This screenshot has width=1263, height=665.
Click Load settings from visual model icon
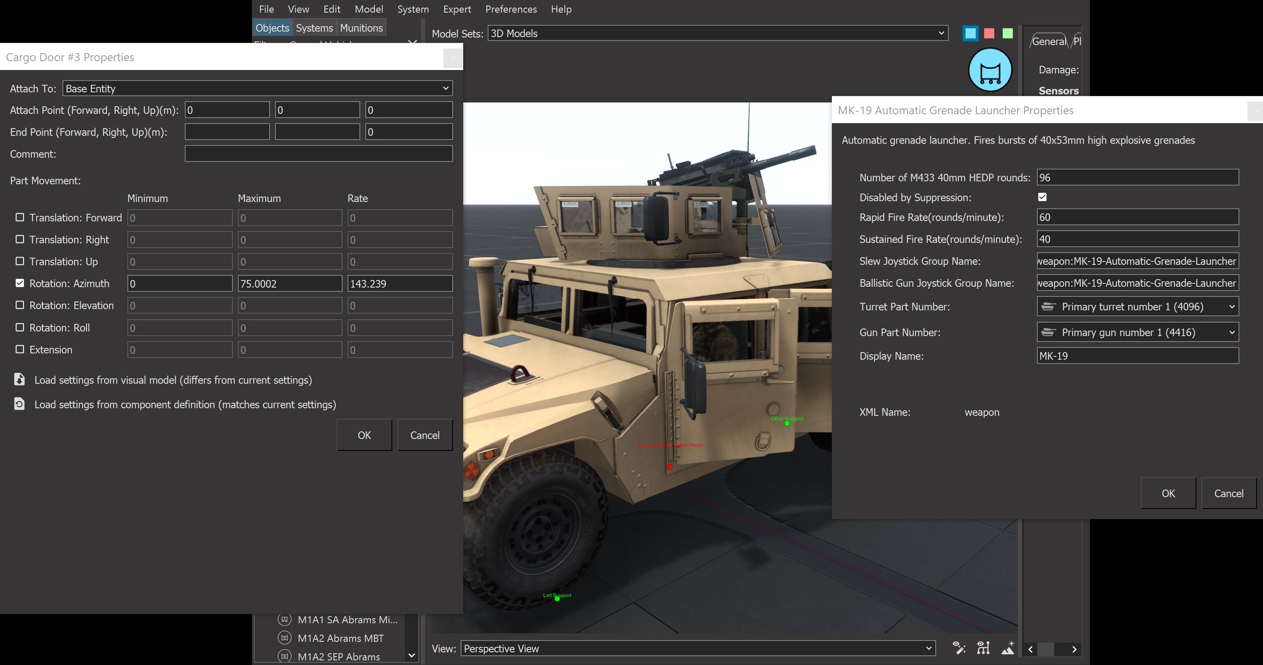pos(19,379)
